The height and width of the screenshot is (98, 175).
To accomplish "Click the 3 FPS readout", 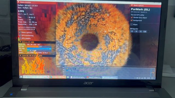I will coord(21,11).
